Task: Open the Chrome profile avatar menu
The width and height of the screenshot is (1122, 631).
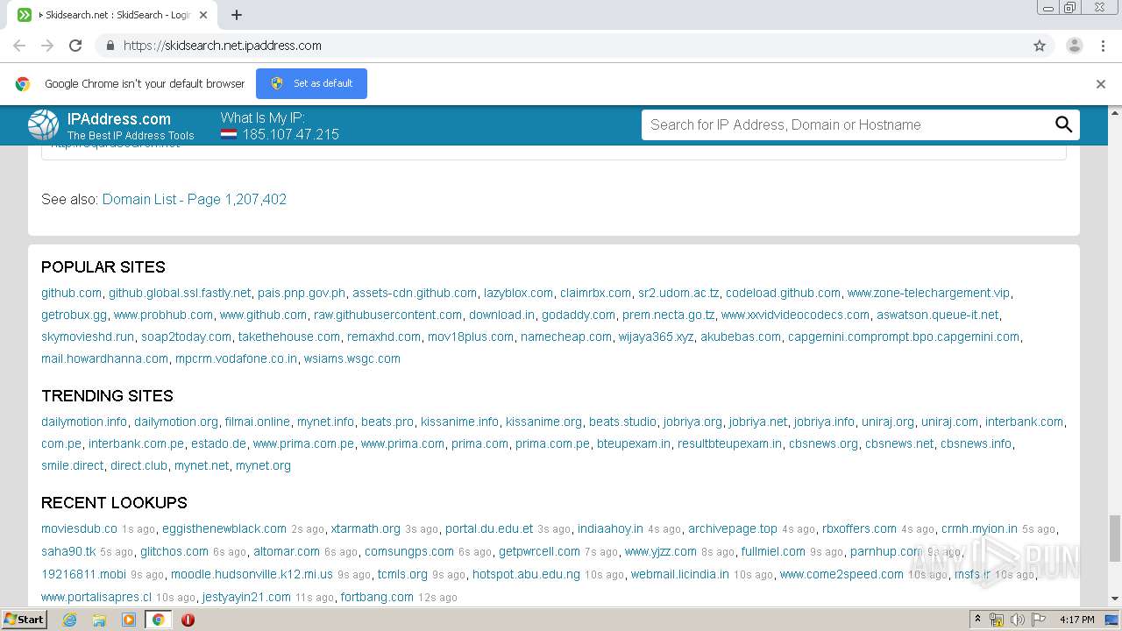Action: pyautogui.click(x=1074, y=46)
